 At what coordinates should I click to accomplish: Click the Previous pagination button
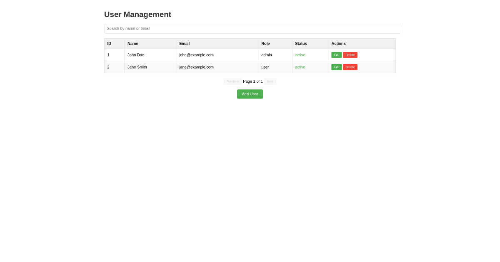232,82
